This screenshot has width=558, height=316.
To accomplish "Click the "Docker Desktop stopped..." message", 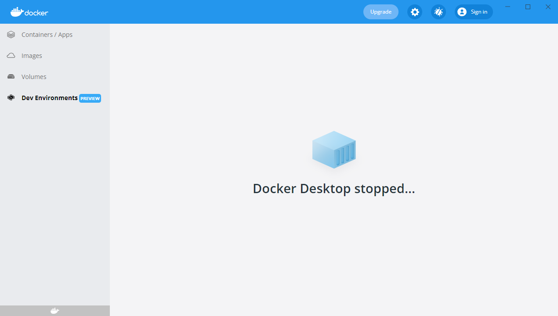I will tap(334, 189).
